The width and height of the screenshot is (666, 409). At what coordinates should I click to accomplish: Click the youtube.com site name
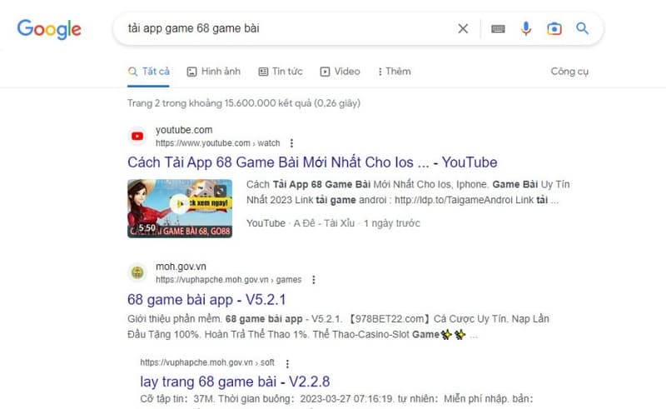point(184,130)
